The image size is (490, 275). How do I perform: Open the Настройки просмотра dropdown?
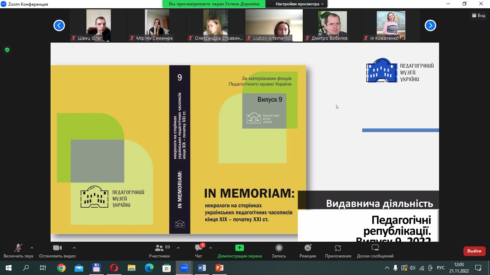[x=300, y=4]
